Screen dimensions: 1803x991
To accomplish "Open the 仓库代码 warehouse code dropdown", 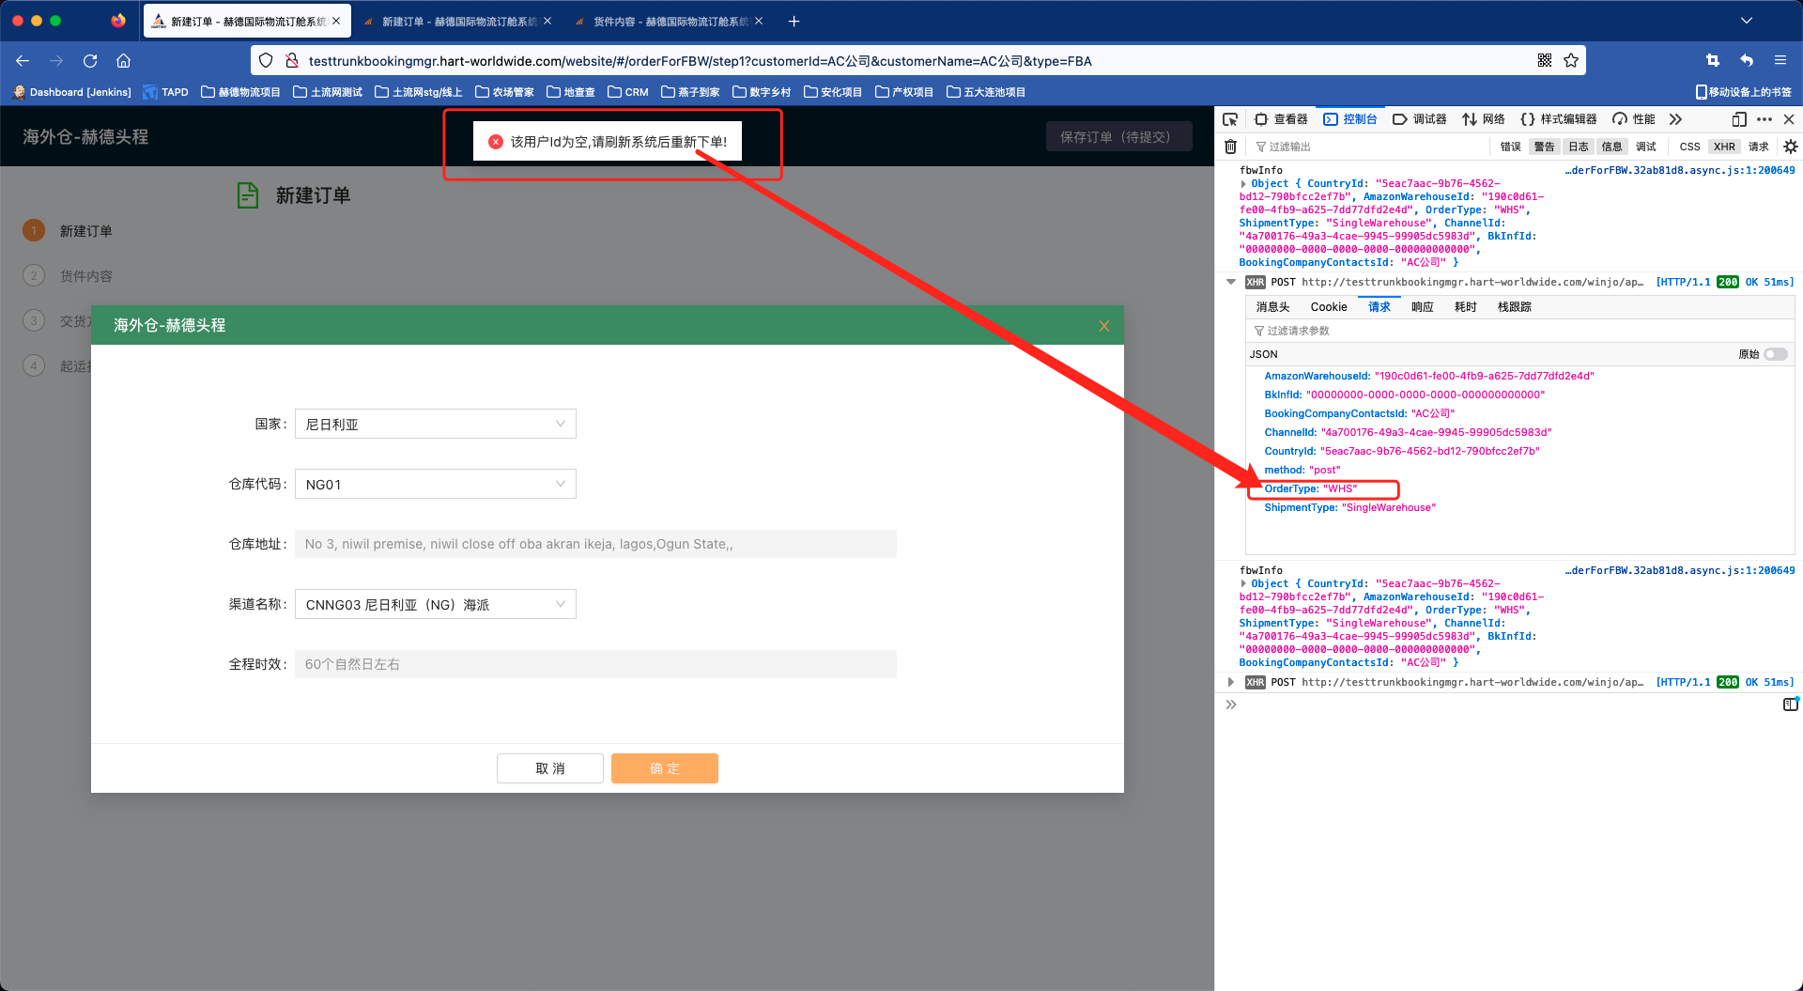I will tap(435, 485).
